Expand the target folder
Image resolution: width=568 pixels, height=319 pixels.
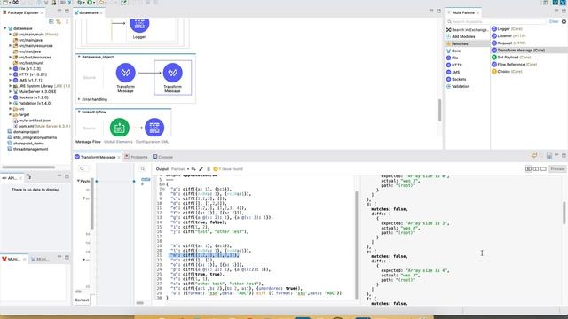pos(10,114)
